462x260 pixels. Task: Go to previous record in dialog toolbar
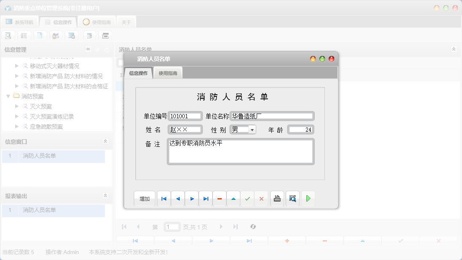178,199
